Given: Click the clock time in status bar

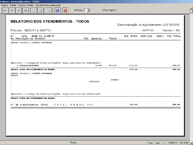Looking at the screenshot, I should (x=184, y=143).
